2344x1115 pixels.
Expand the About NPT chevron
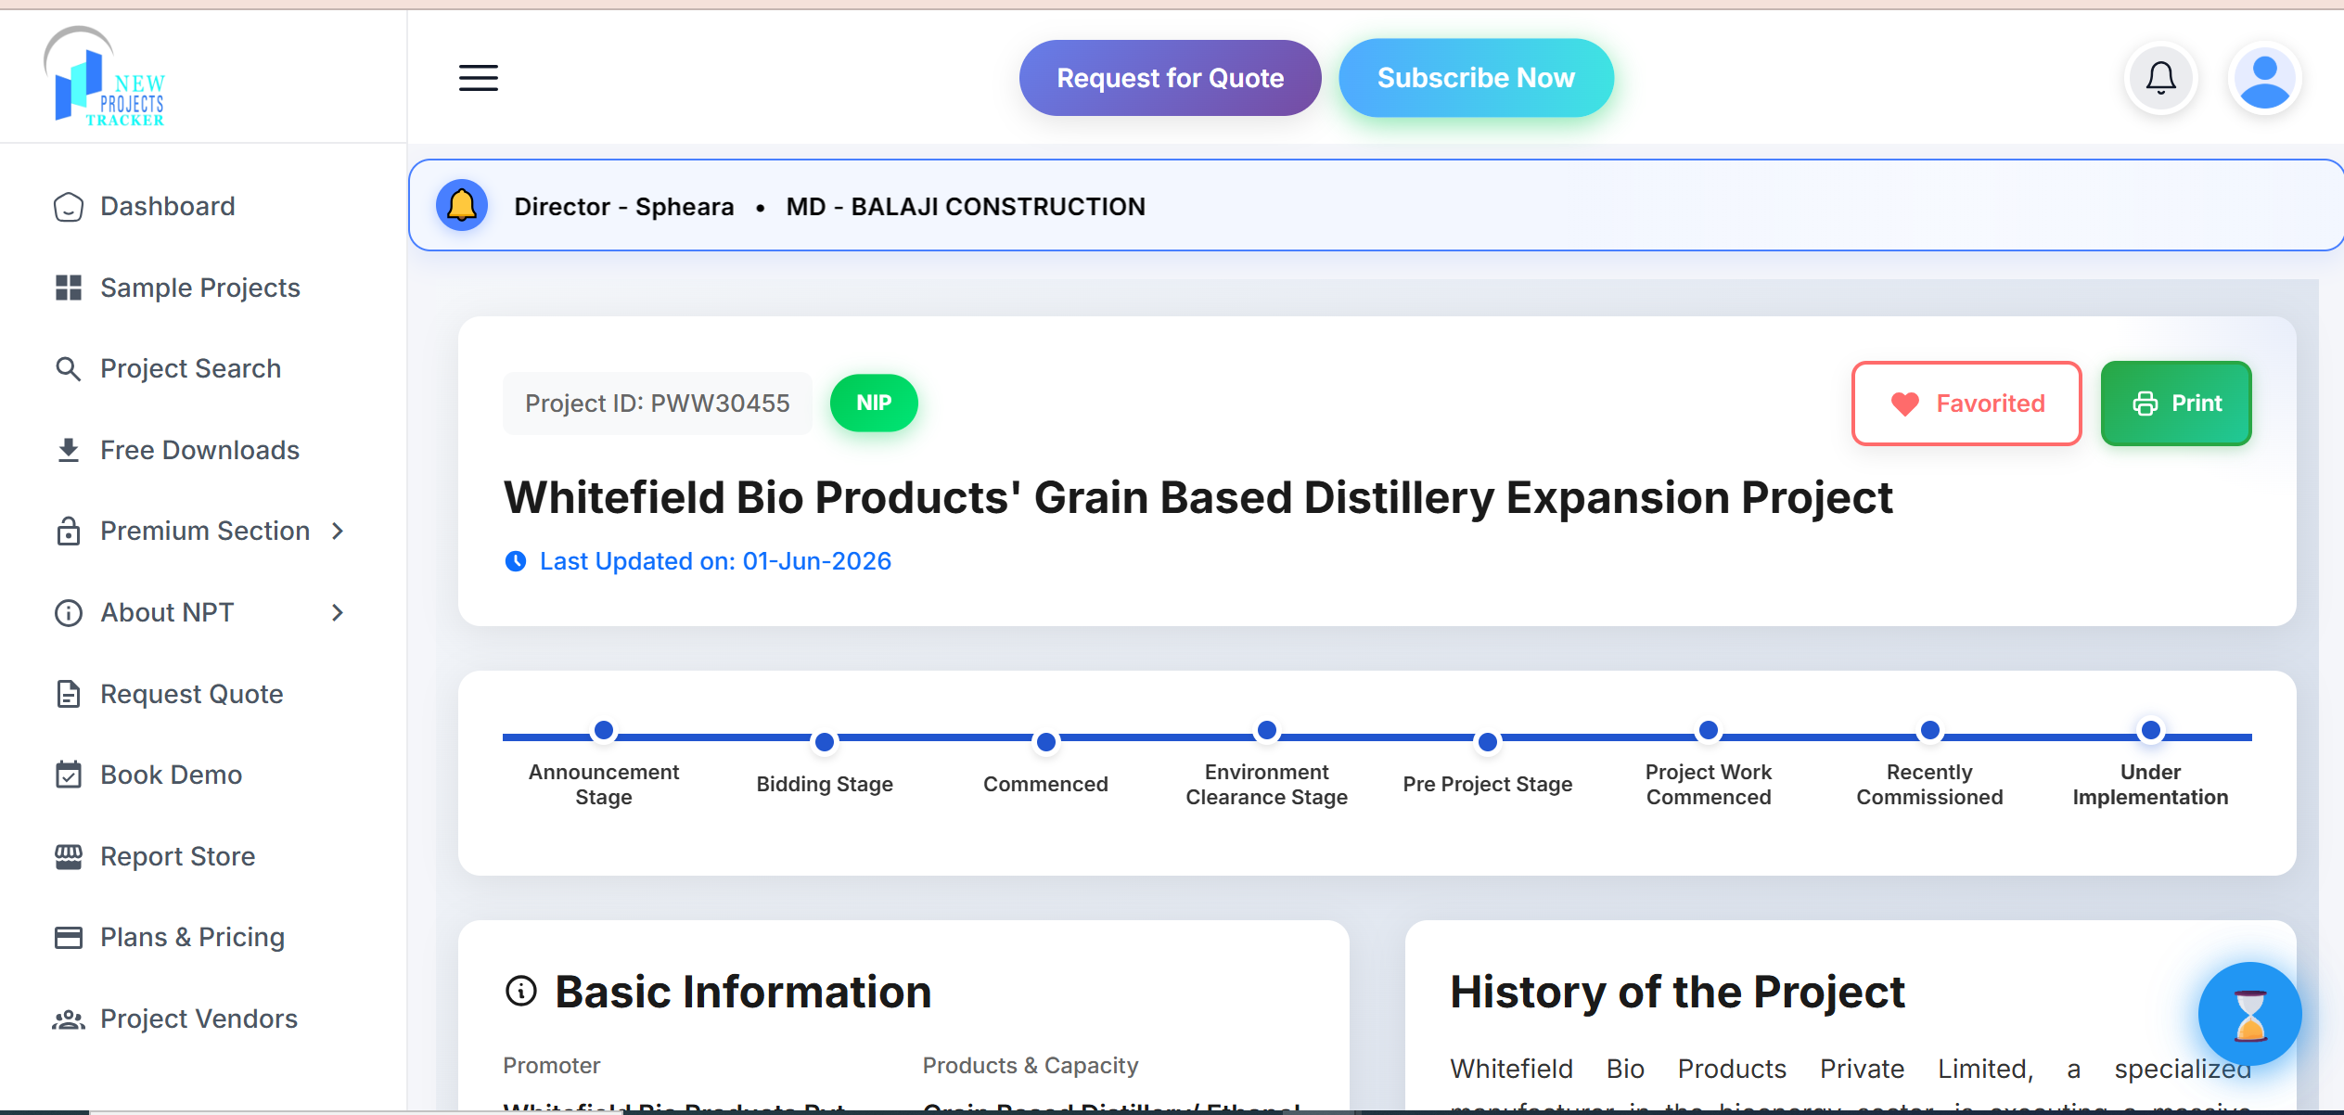[338, 613]
